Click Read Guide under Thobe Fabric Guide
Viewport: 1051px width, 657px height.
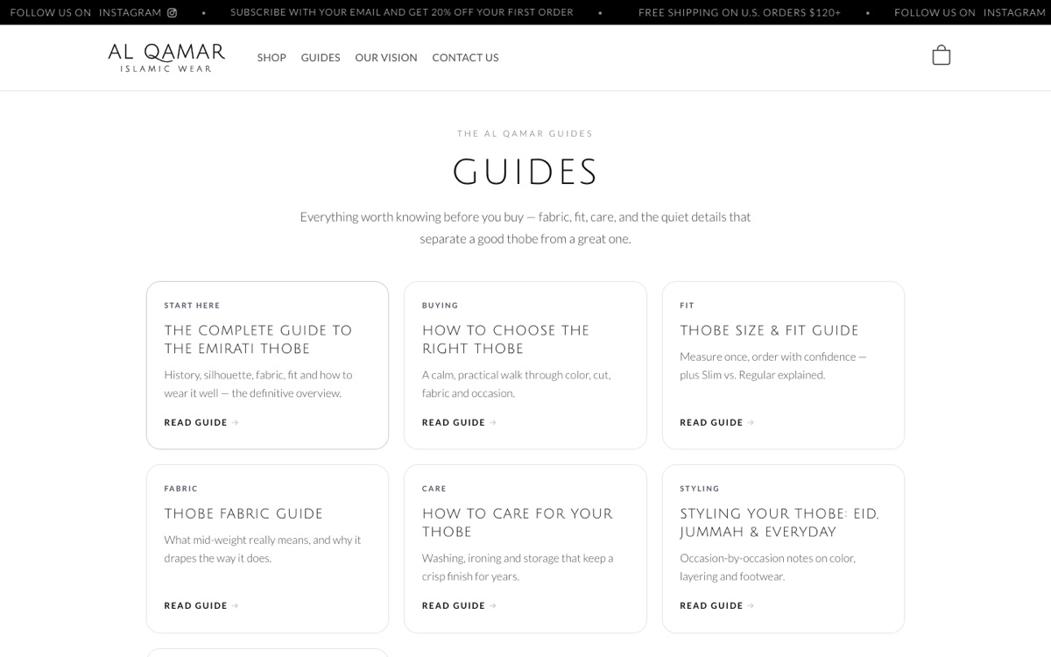point(201,605)
